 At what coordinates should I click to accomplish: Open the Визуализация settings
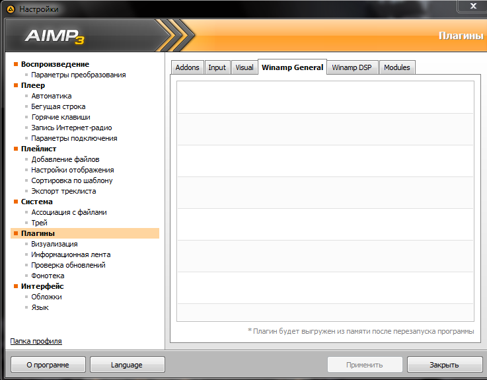click(54, 244)
